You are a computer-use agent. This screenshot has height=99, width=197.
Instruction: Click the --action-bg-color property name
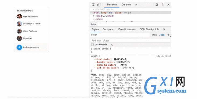pyautogui.click(x=106, y=68)
